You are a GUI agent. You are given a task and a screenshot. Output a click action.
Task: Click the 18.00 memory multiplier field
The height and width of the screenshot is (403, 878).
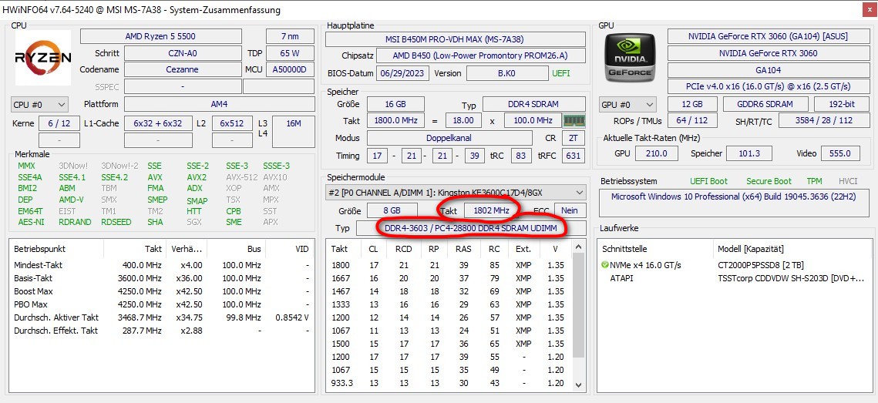[x=463, y=121]
